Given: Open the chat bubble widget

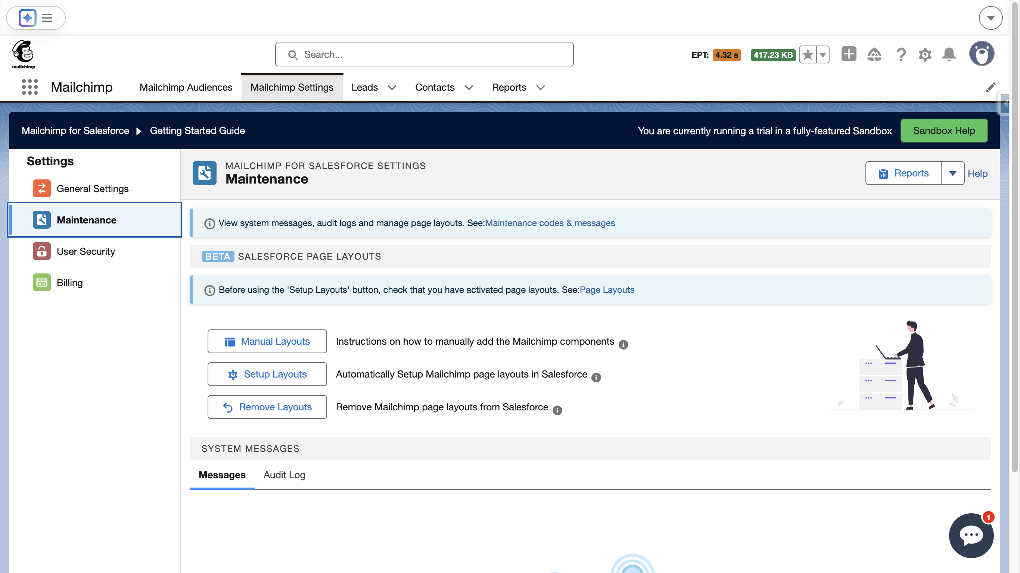Looking at the screenshot, I should click(971, 535).
